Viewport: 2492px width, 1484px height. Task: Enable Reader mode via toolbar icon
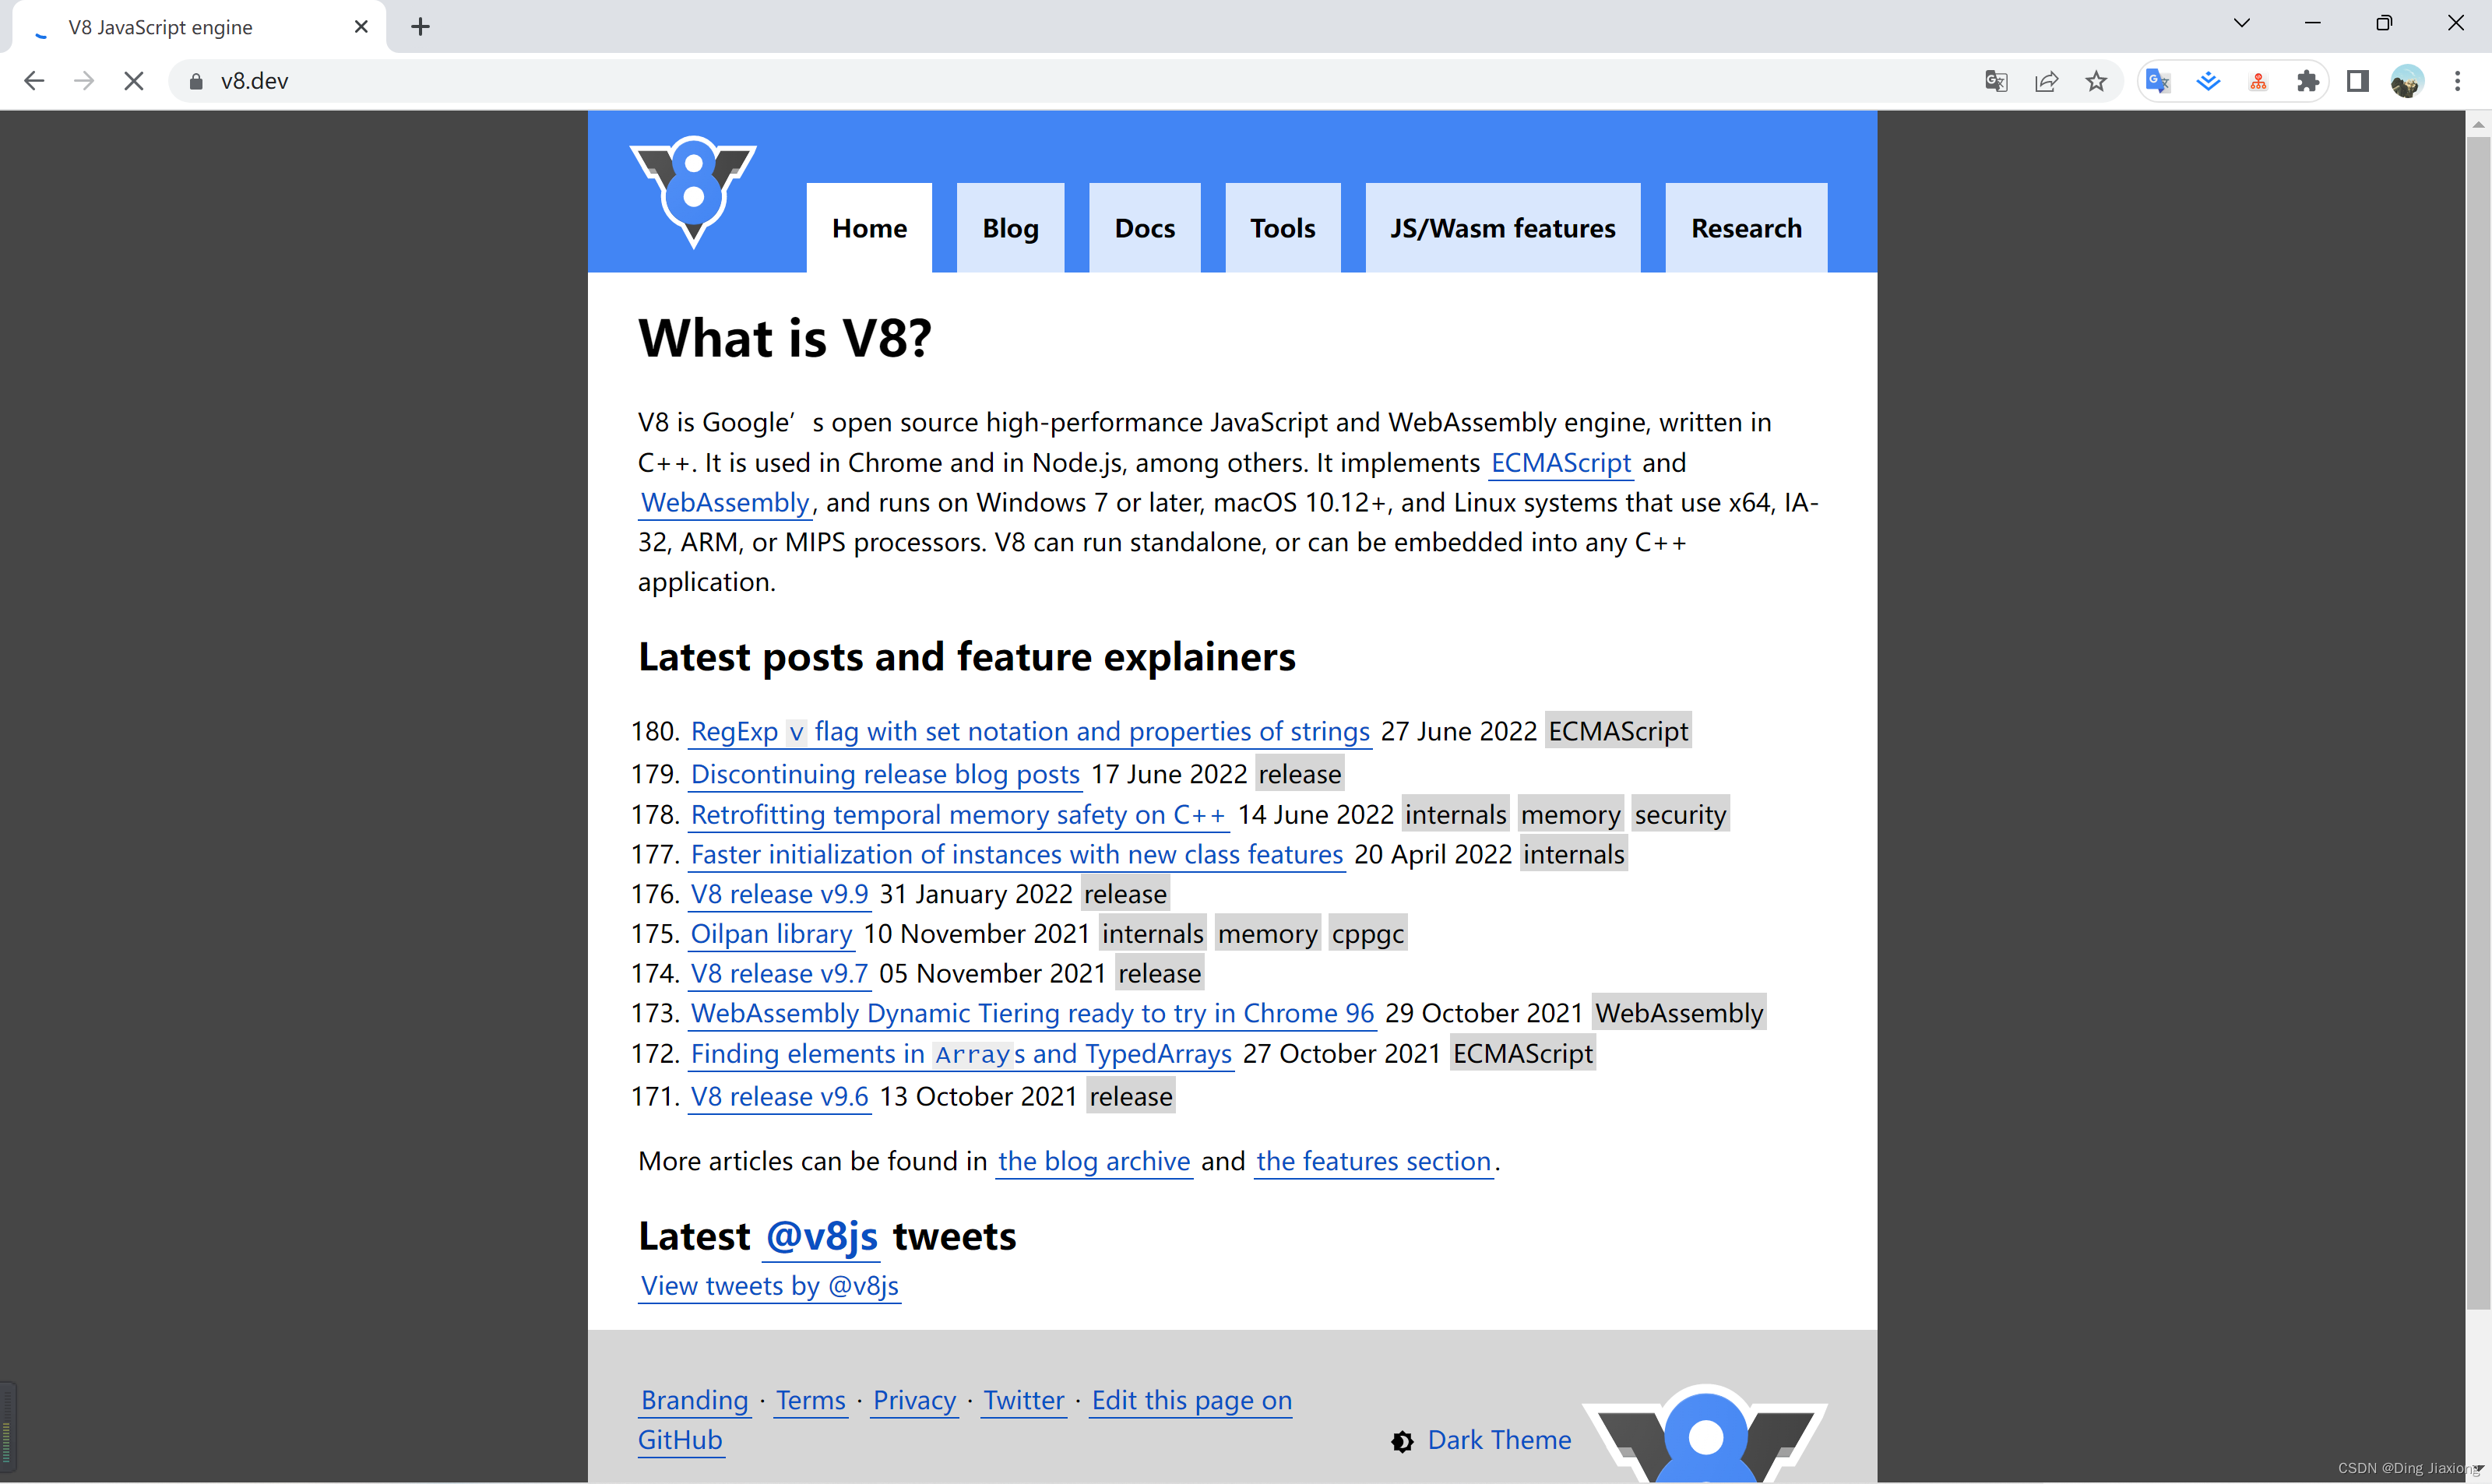tap(2358, 79)
